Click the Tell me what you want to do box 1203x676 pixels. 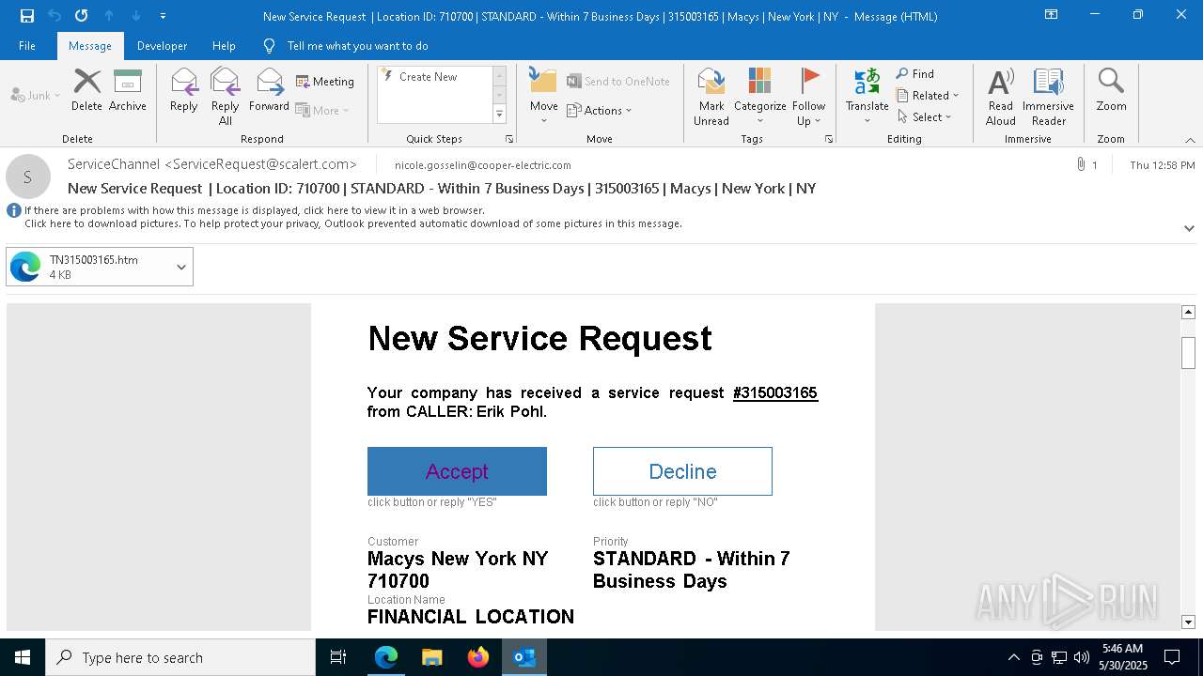pos(357,46)
